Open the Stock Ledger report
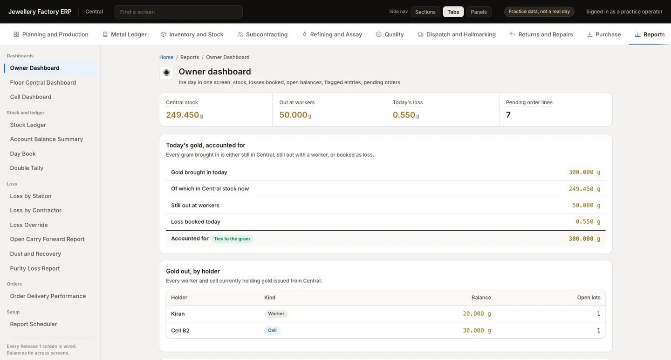 tap(50, 125)
